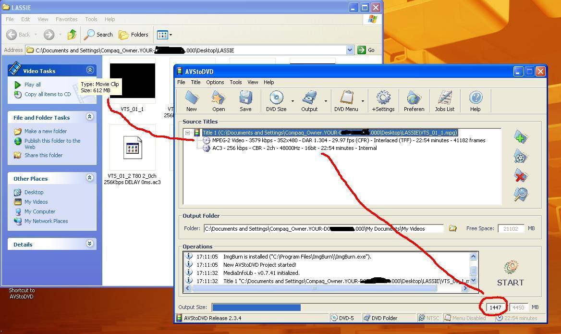The width and height of the screenshot is (561, 334).
Task: Click the Back button in LASSIE Explorer
Action: click(x=18, y=35)
